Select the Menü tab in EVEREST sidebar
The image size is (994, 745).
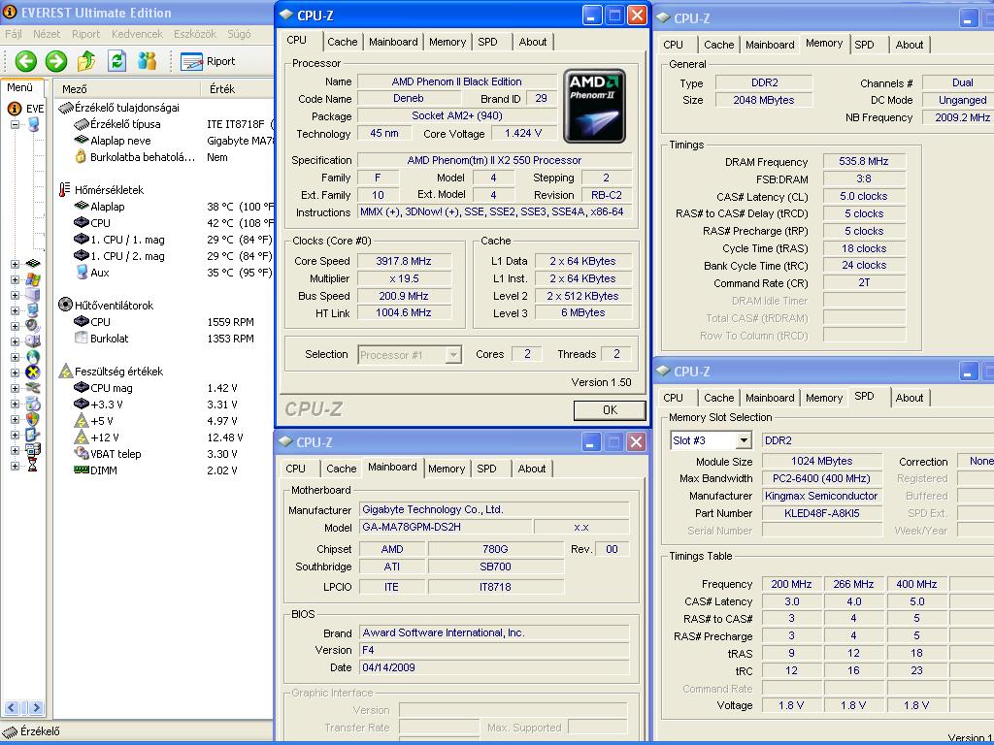19,88
